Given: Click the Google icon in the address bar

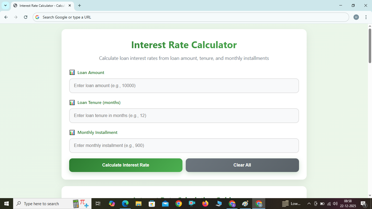Looking at the screenshot, I should pyautogui.click(x=37, y=17).
